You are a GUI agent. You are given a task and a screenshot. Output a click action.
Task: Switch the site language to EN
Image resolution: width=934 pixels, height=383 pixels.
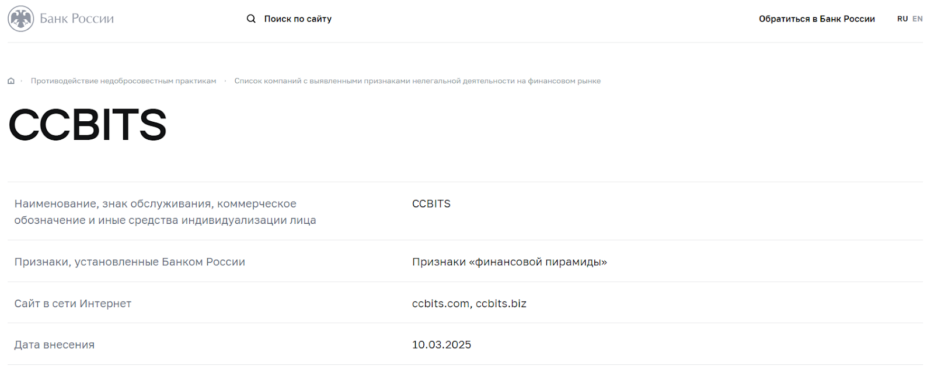tap(918, 19)
